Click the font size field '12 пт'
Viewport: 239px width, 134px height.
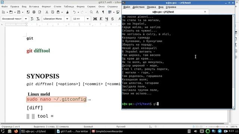pyautogui.click(x=78, y=19)
